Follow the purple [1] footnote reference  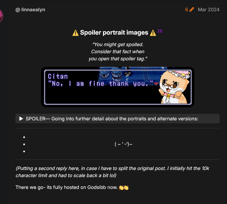tap(160, 31)
